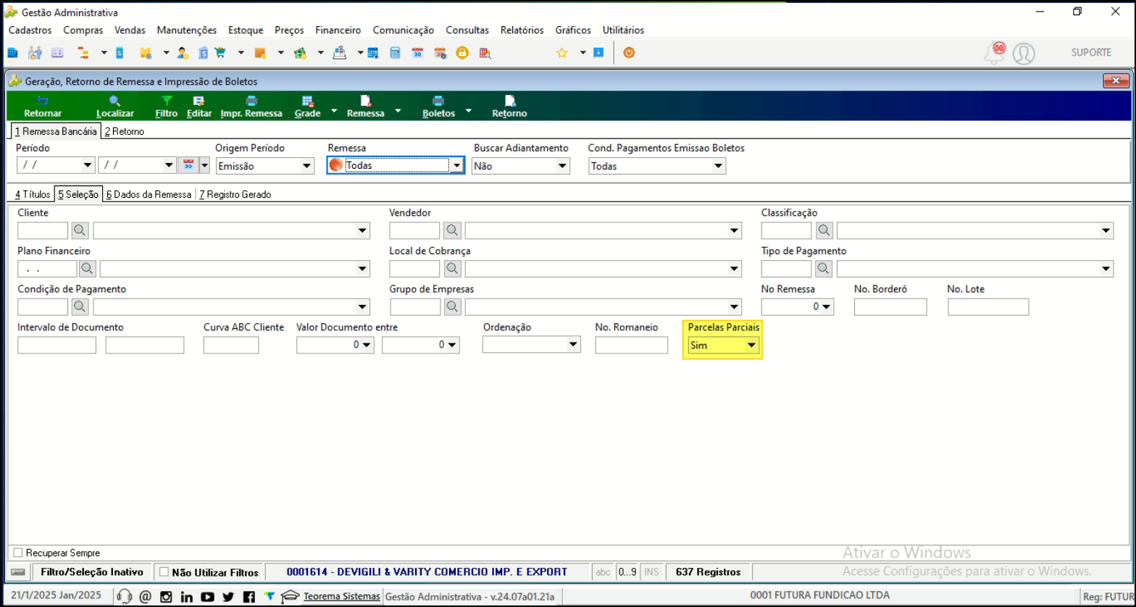Click the shopping cart icon

pyautogui.click(x=221, y=53)
